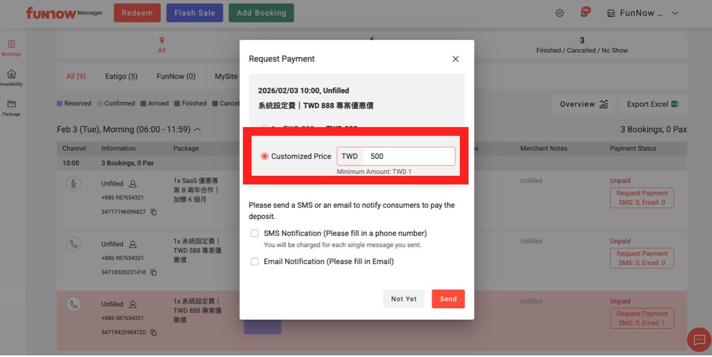Open Bookings in the sidebar

pyautogui.click(x=11, y=48)
